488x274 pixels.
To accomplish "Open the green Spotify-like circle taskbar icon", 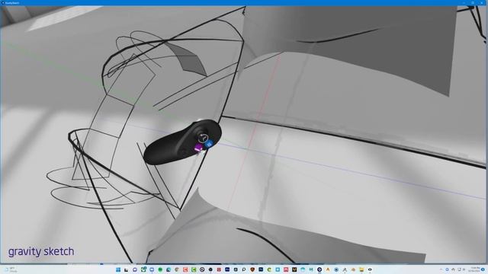I will point(160,269).
